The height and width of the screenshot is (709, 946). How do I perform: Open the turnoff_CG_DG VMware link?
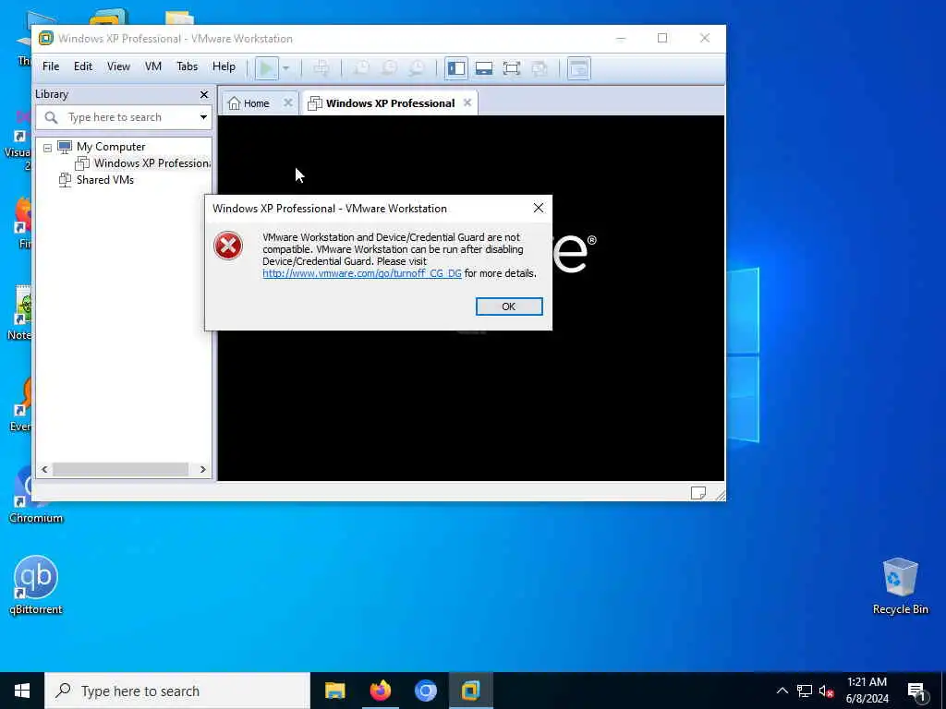pyautogui.click(x=362, y=273)
